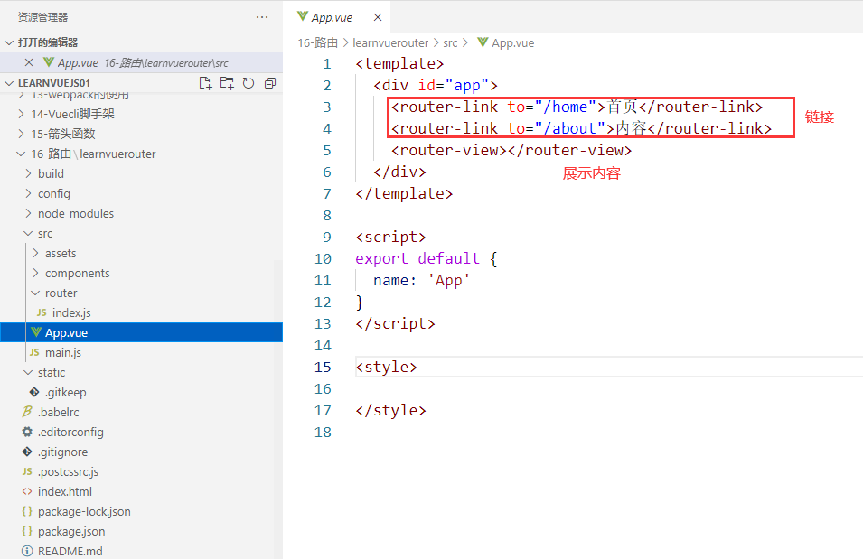This screenshot has height=559, width=863.
Task: Open main.js file
Action: point(142,353)
